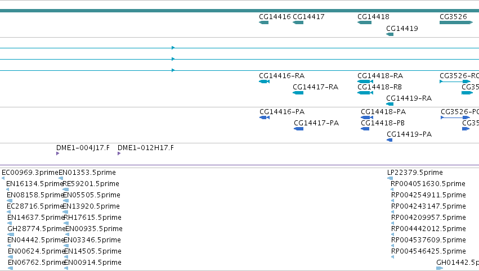Viewport: 479px width, 271px height.
Task: Click the EN00914.5prime EST label
Action: (93, 263)
